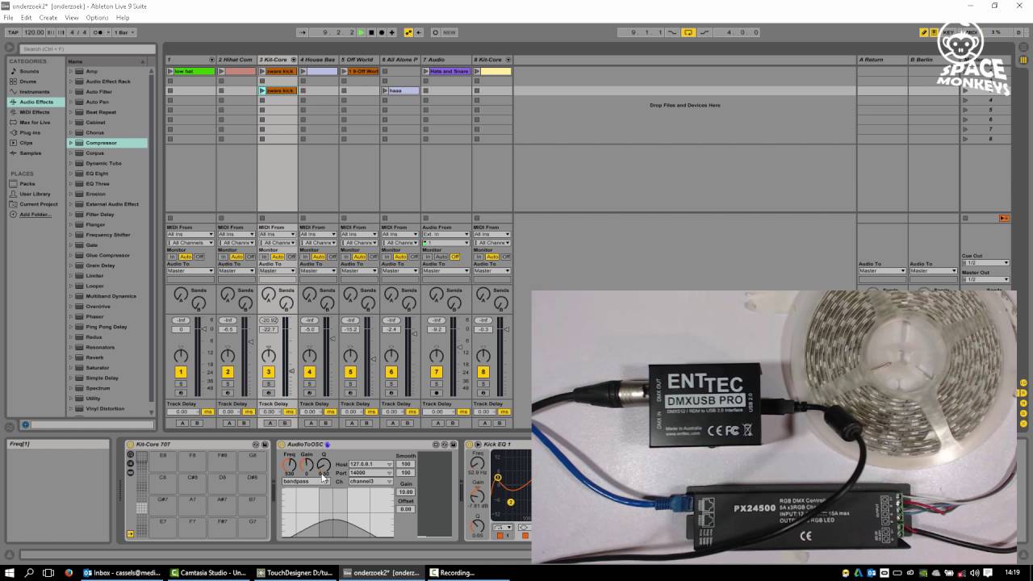Image resolution: width=1033 pixels, height=581 pixels.
Task: Select the Sounds category icon
Action: [x=14, y=71]
